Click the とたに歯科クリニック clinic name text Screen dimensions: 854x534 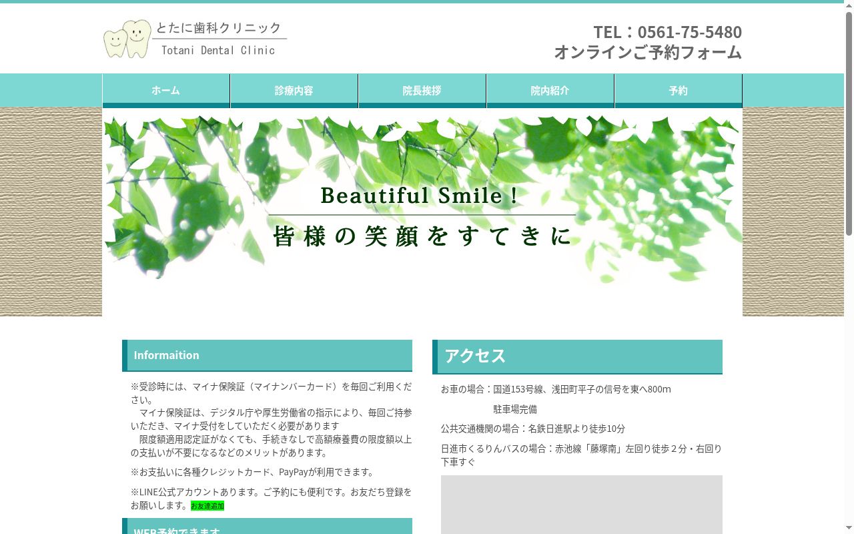[219, 28]
